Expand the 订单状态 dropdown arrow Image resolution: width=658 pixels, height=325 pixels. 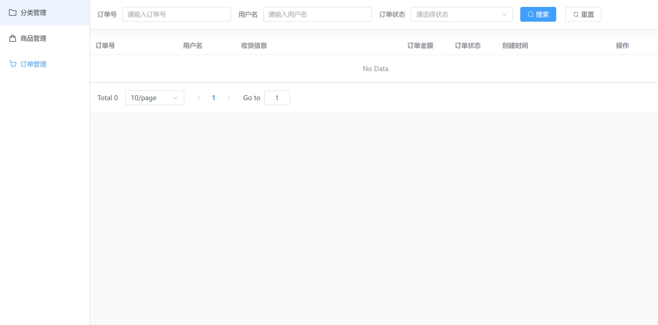tap(504, 14)
